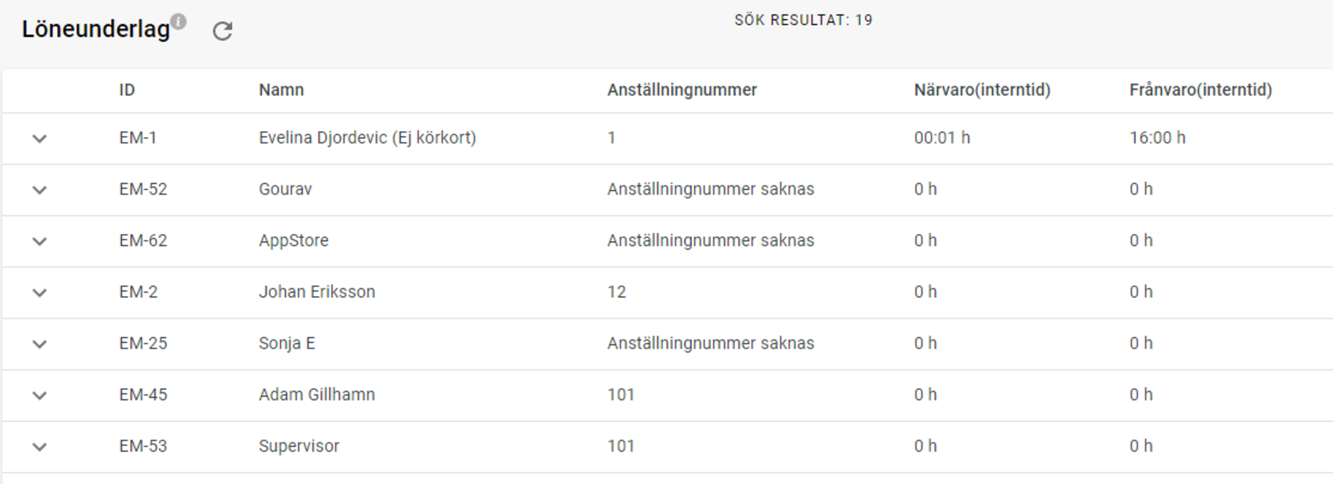
Task: Click the info icon beside Löneunderlag title
Action: (x=179, y=22)
